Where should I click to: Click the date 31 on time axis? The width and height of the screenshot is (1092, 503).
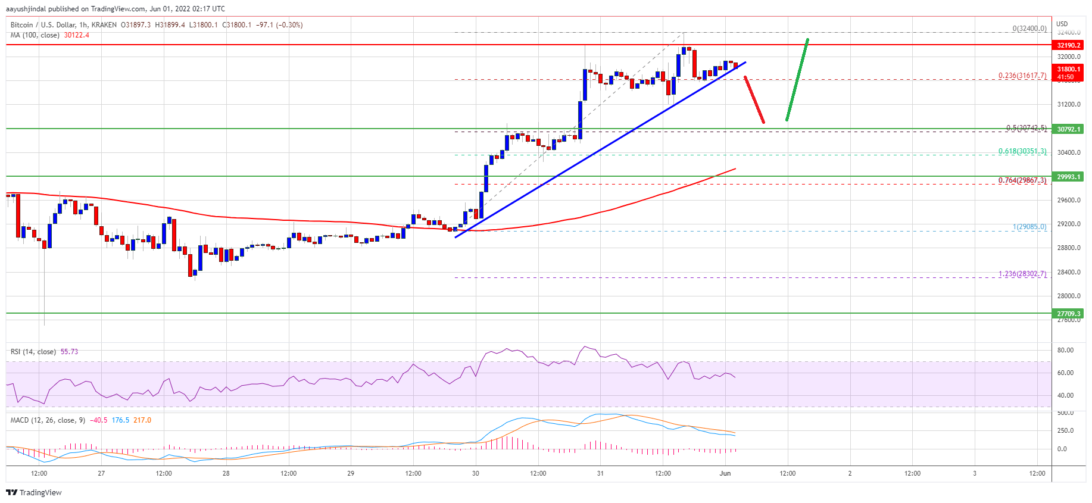pyautogui.click(x=600, y=474)
